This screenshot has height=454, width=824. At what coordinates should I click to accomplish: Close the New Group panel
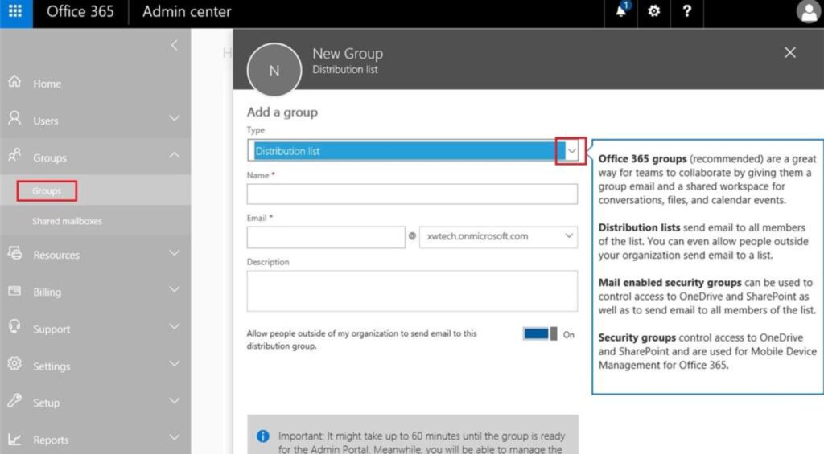click(x=790, y=52)
